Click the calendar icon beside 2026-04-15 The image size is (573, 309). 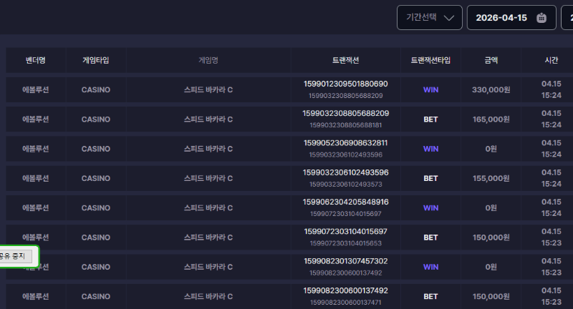pos(541,18)
